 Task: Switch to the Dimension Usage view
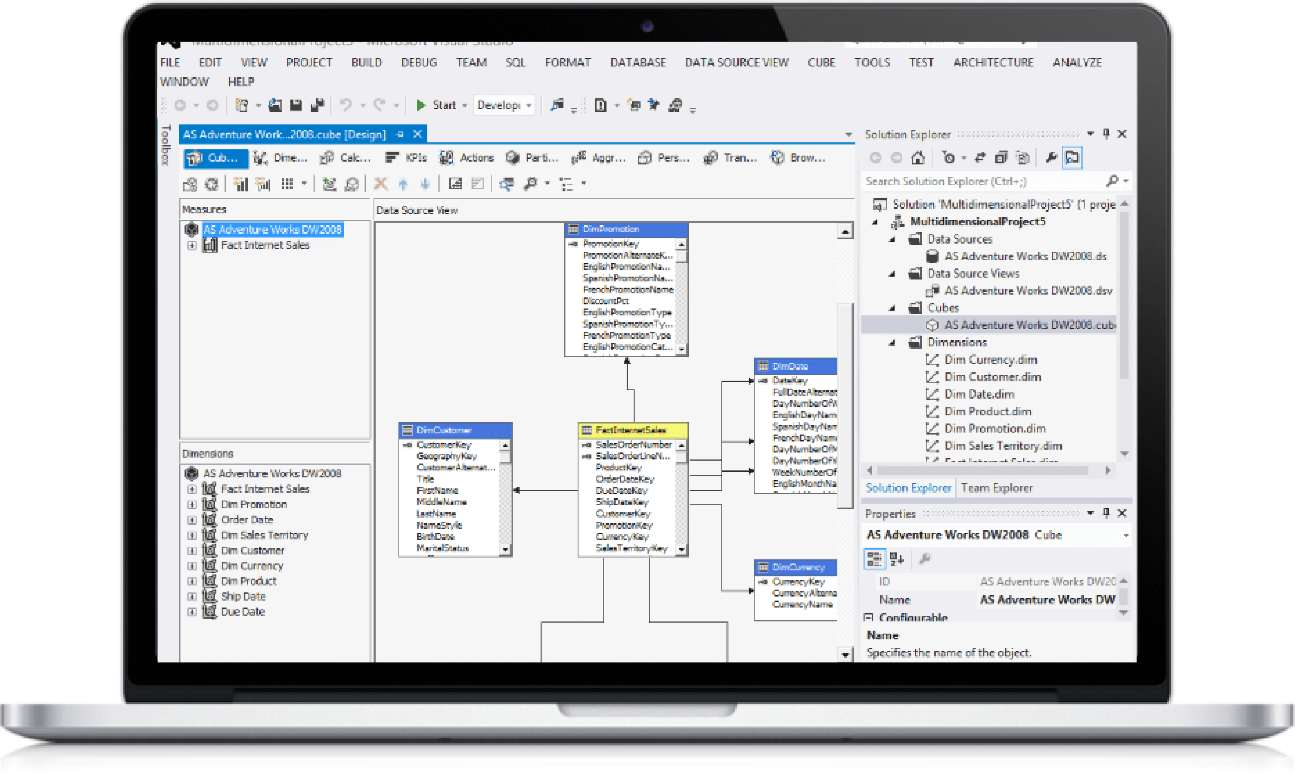pos(285,158)
